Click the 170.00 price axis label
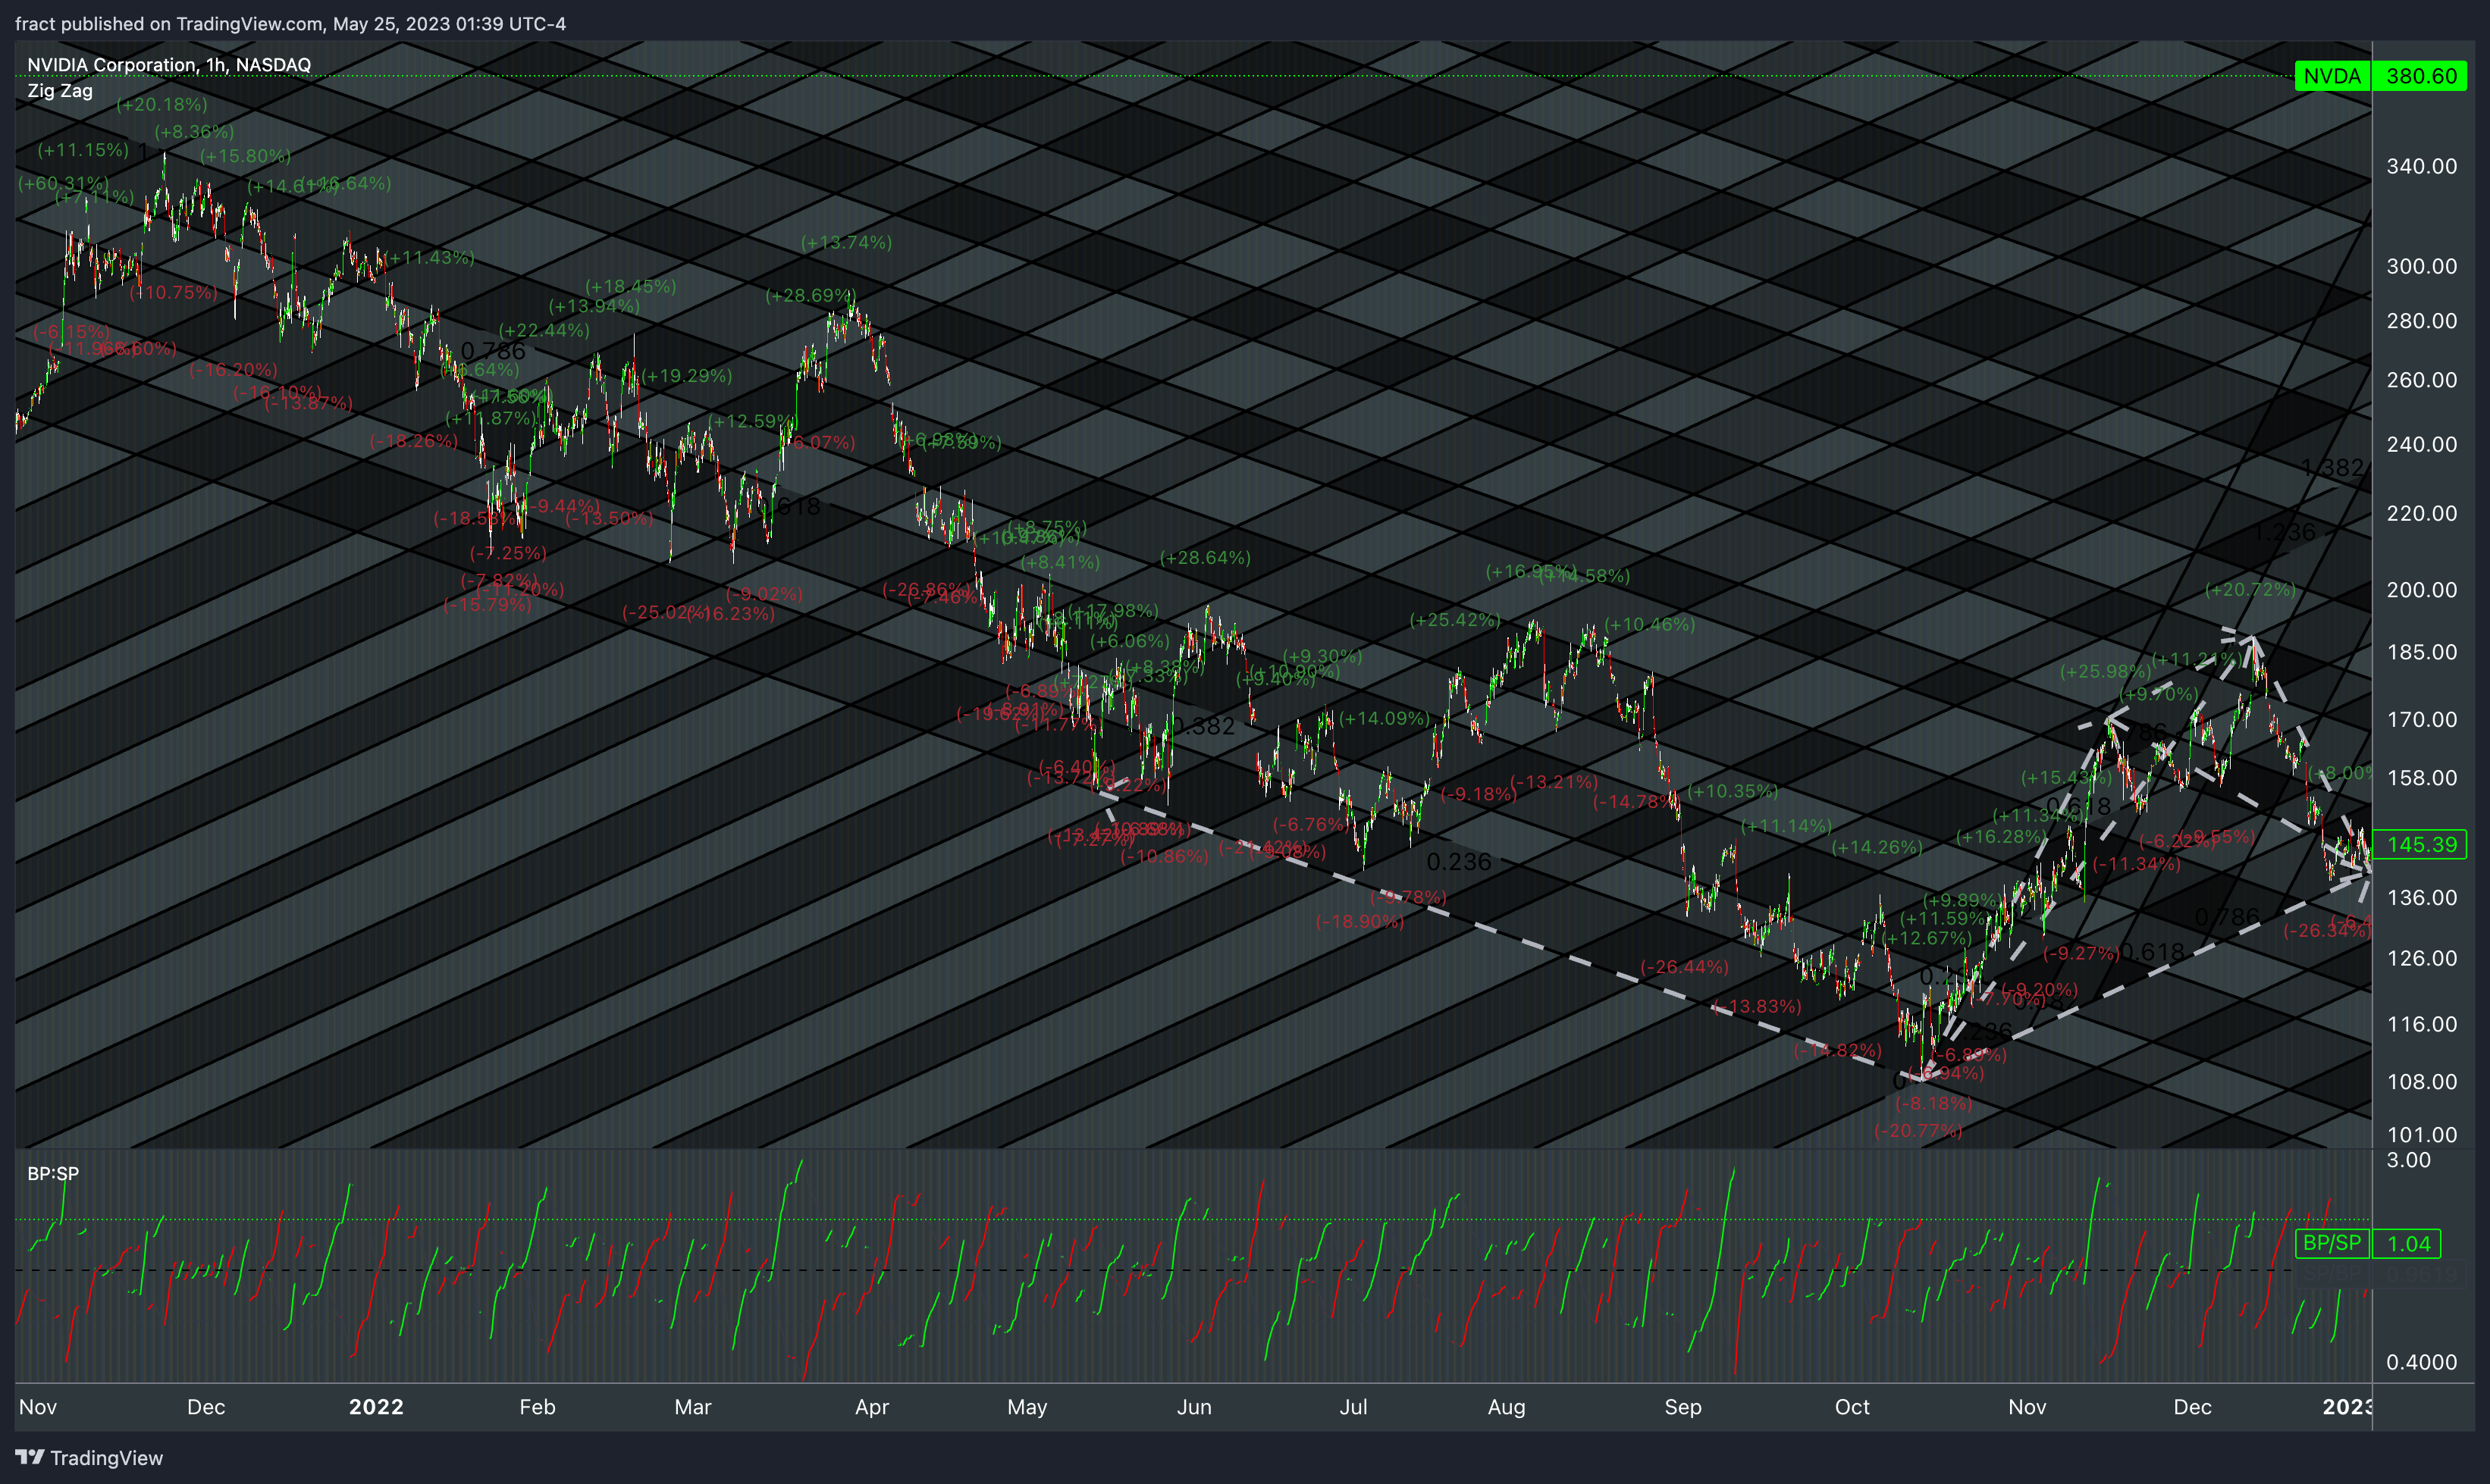Image resolution: width=2490 pixels, height=1484 pixels. [x=2421, y=720]
